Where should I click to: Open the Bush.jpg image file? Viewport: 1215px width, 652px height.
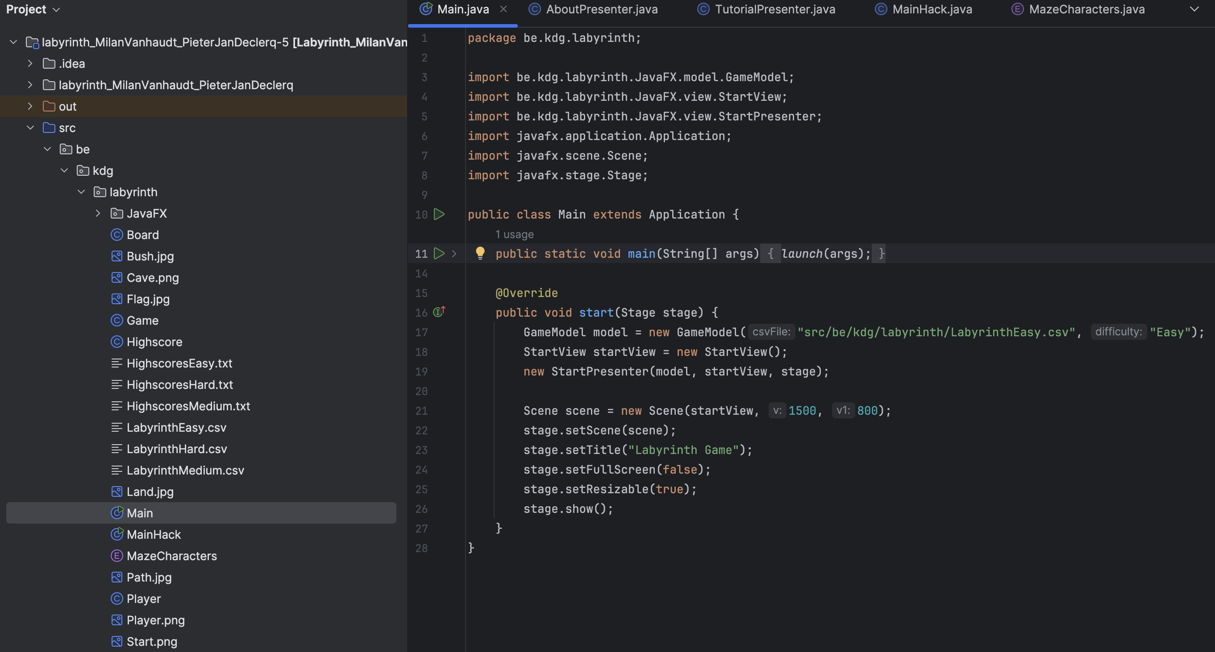[x=150, y=256]
